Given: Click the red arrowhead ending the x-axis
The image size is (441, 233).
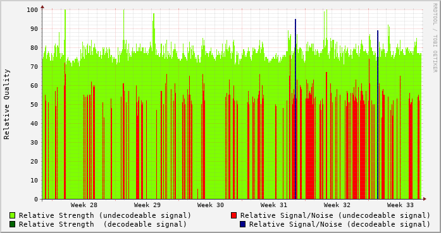Looking at the screenshot, I should [425, 199].
